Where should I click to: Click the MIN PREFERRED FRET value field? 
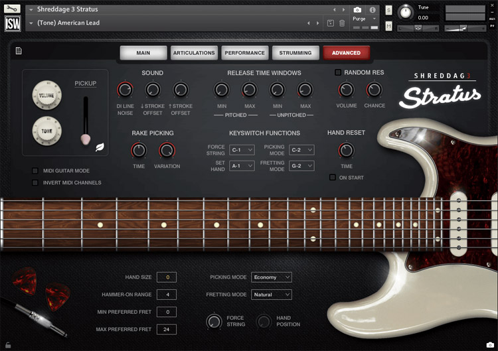tap(167, 312)
